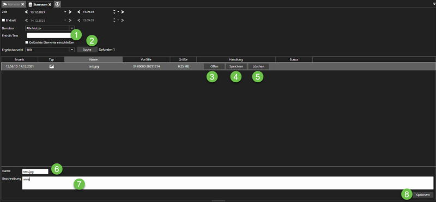Sort by the Größe column header
Image resolution: width=436 pixels, height=202 pixels.
tap(183, 59)
